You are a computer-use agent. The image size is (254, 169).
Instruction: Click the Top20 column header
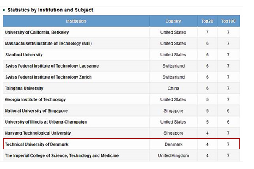(207, 21)
